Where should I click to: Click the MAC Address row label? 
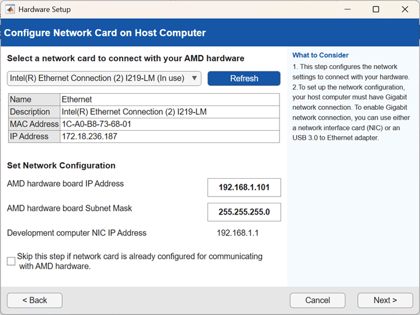[x=34, y=124]
